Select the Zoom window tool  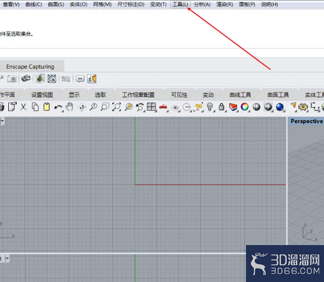pos(105,107)
